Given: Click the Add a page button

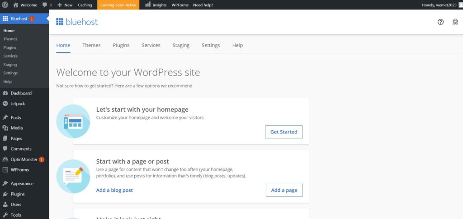Looking at the screenshot, I should pyautogui.click(x=284, y=190).
